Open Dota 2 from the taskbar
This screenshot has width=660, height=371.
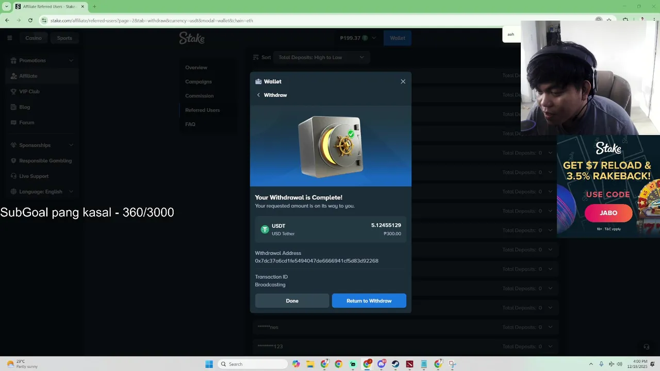[x=409, y=364]
